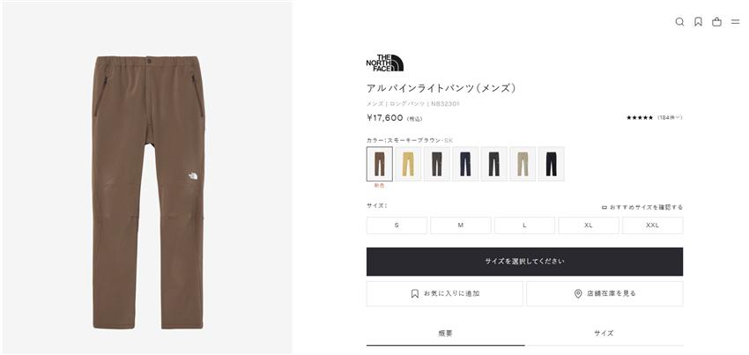
Task: Select the navy pants color swatch
Action: (x=465, y=164)
